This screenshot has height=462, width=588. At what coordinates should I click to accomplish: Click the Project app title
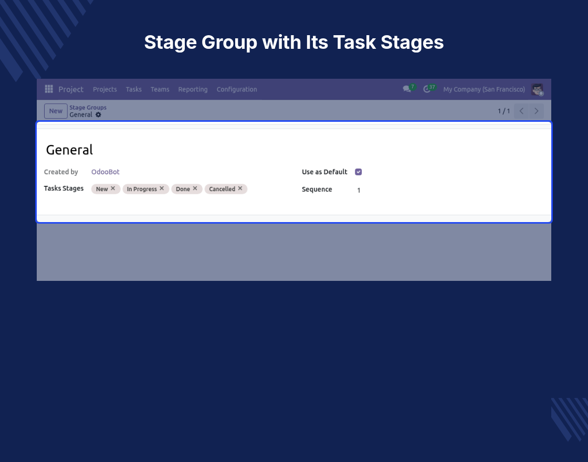click(71, 89)
